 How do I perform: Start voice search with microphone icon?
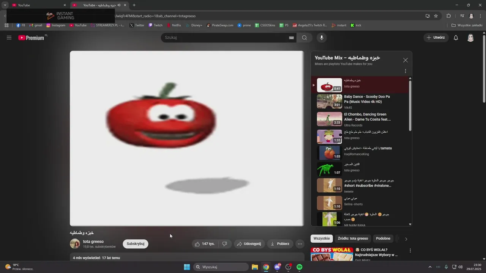pos(322,38)
